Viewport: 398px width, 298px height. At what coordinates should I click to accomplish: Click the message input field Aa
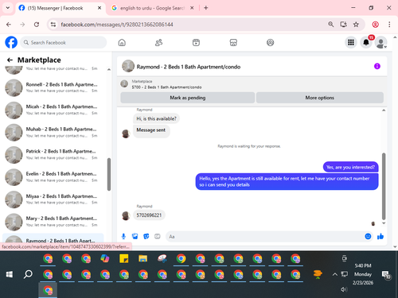(265, 236)
